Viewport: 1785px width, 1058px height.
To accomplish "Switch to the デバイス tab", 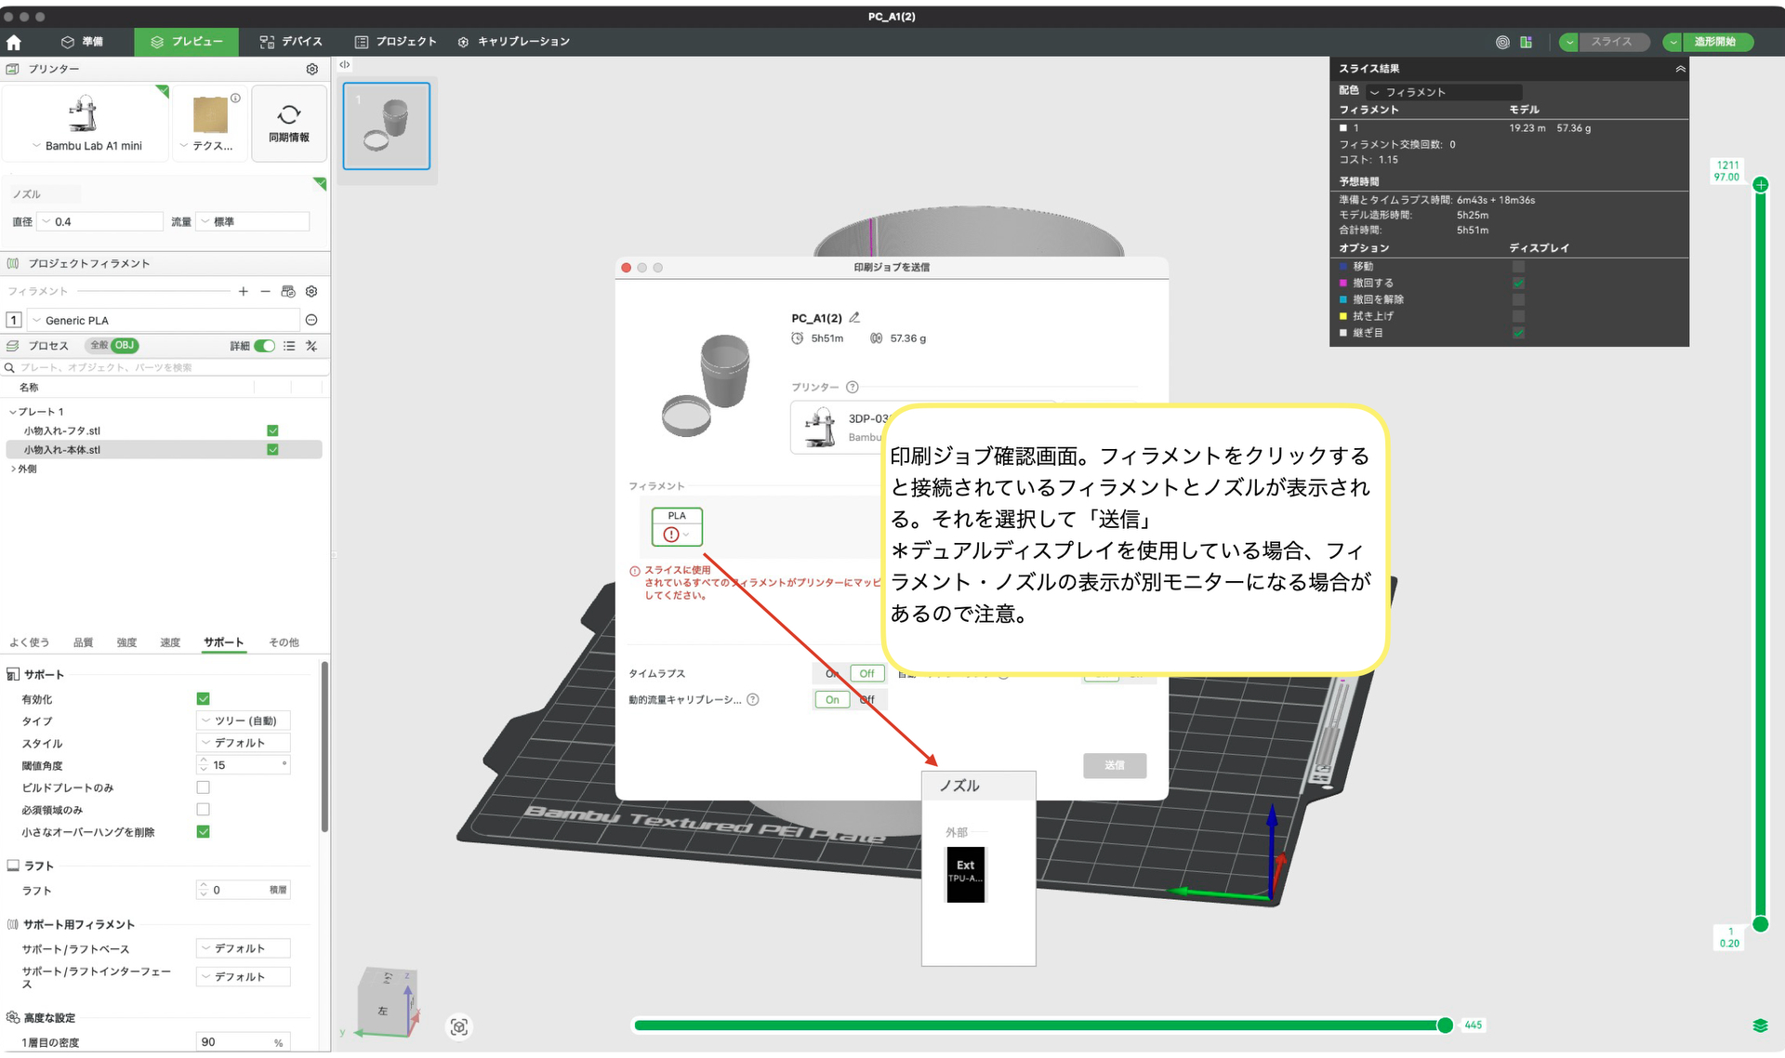I will click(x=290, y=42).
